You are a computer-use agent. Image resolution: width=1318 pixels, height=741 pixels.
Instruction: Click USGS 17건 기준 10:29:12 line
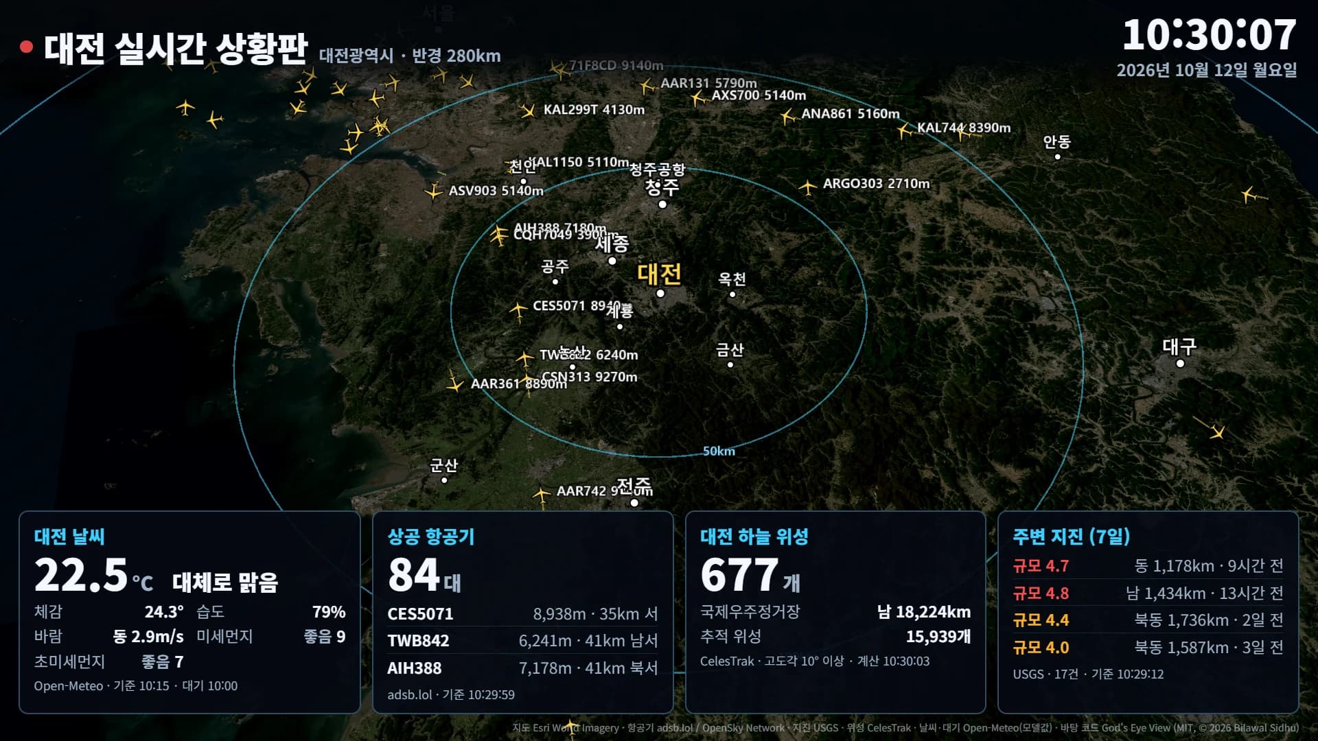coord(1089,674)
